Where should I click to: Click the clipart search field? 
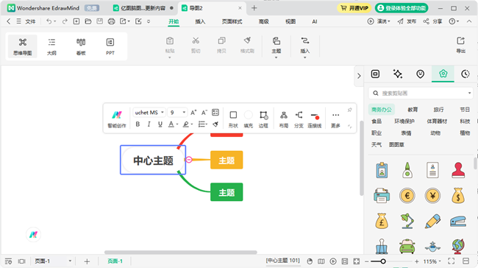421,93
